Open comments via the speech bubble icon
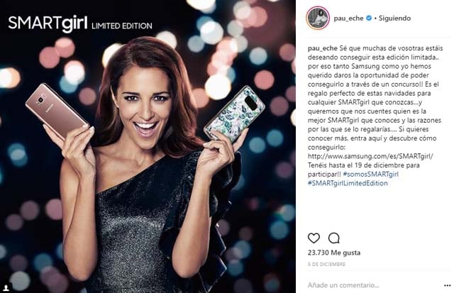 tap(333, 238)
